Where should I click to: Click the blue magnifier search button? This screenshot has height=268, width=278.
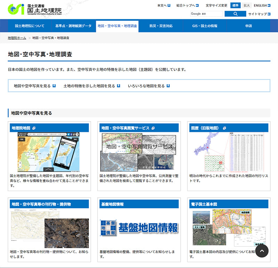click(x=235, y=14)
